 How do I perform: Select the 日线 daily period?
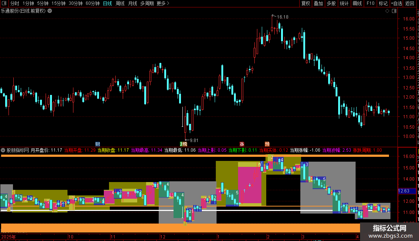pos(108,3)
